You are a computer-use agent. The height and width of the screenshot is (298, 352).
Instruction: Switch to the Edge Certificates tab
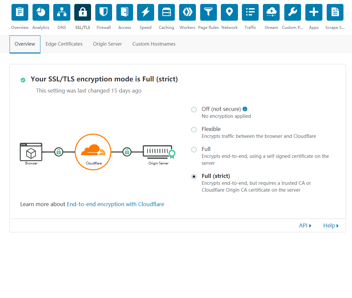click(x=64, y=44)
